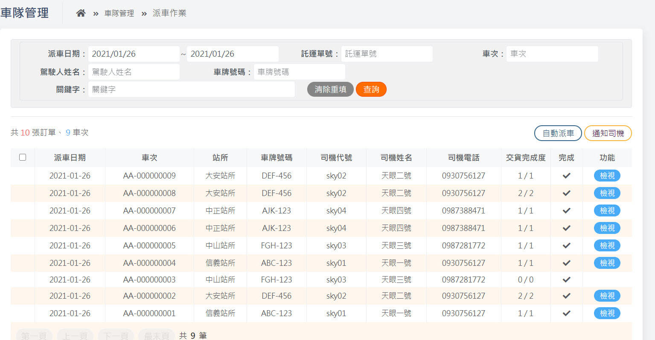This screenshot has width=655, height=340.
Task: Click the 交貨完成度 column header
Action: (525, 158)
